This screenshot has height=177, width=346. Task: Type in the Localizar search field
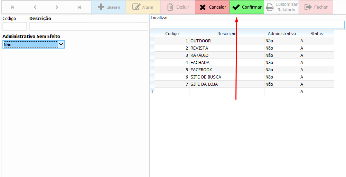[247, 25]
